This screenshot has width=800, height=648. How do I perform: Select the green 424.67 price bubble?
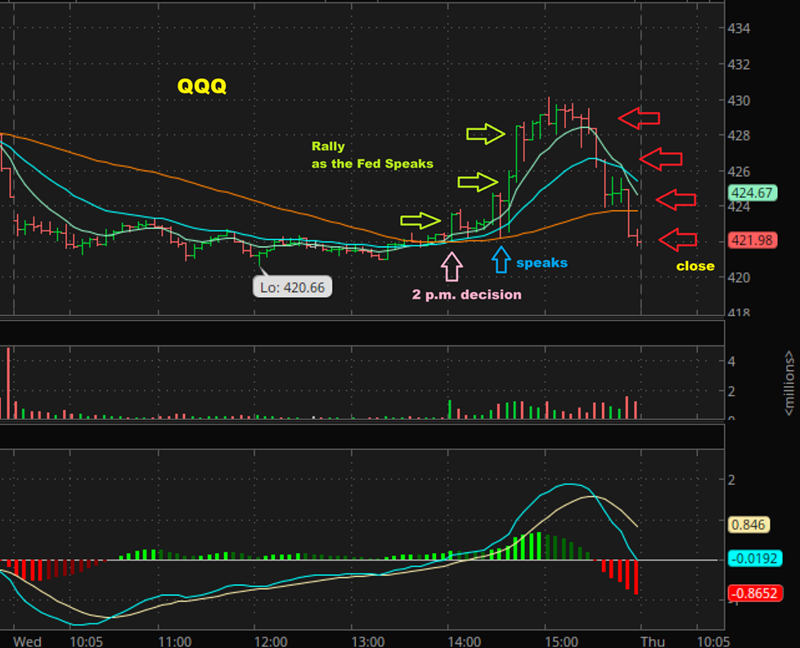pos(752,193)
